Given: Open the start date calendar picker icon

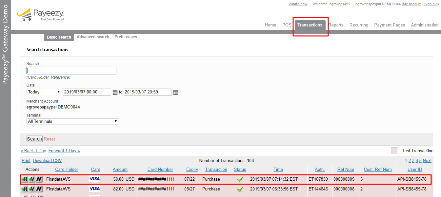Looking at the screenshot, I should coord(115,92).
